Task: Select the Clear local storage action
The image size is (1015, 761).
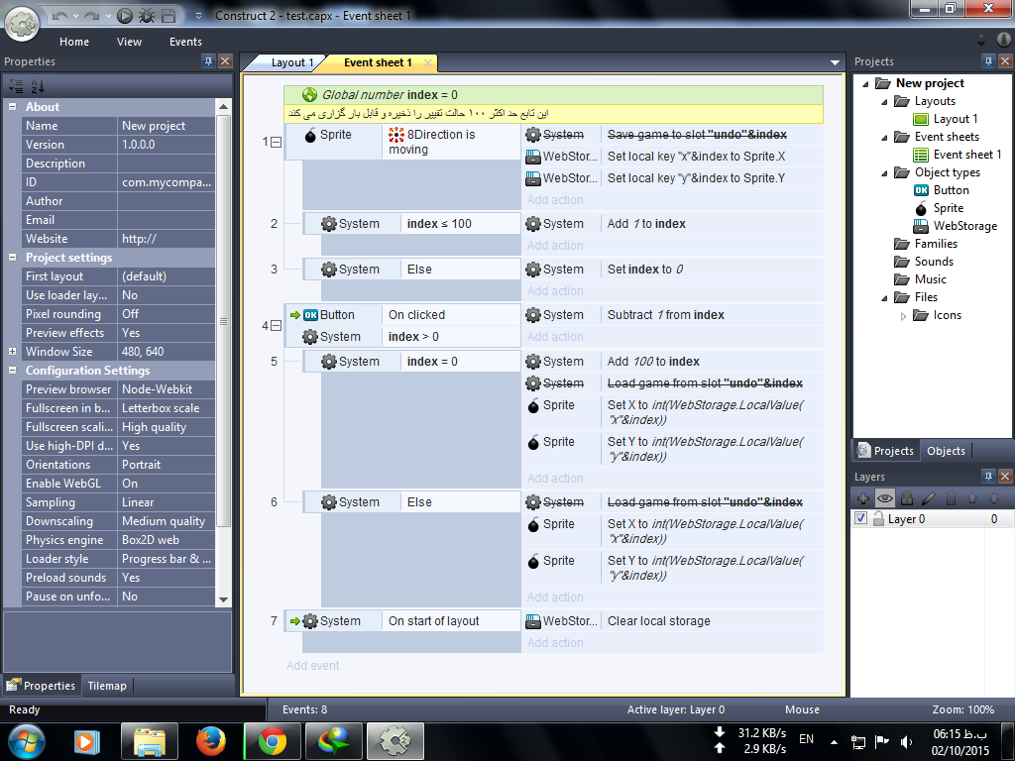Action: pyautogui.click(x=712, y=621)
